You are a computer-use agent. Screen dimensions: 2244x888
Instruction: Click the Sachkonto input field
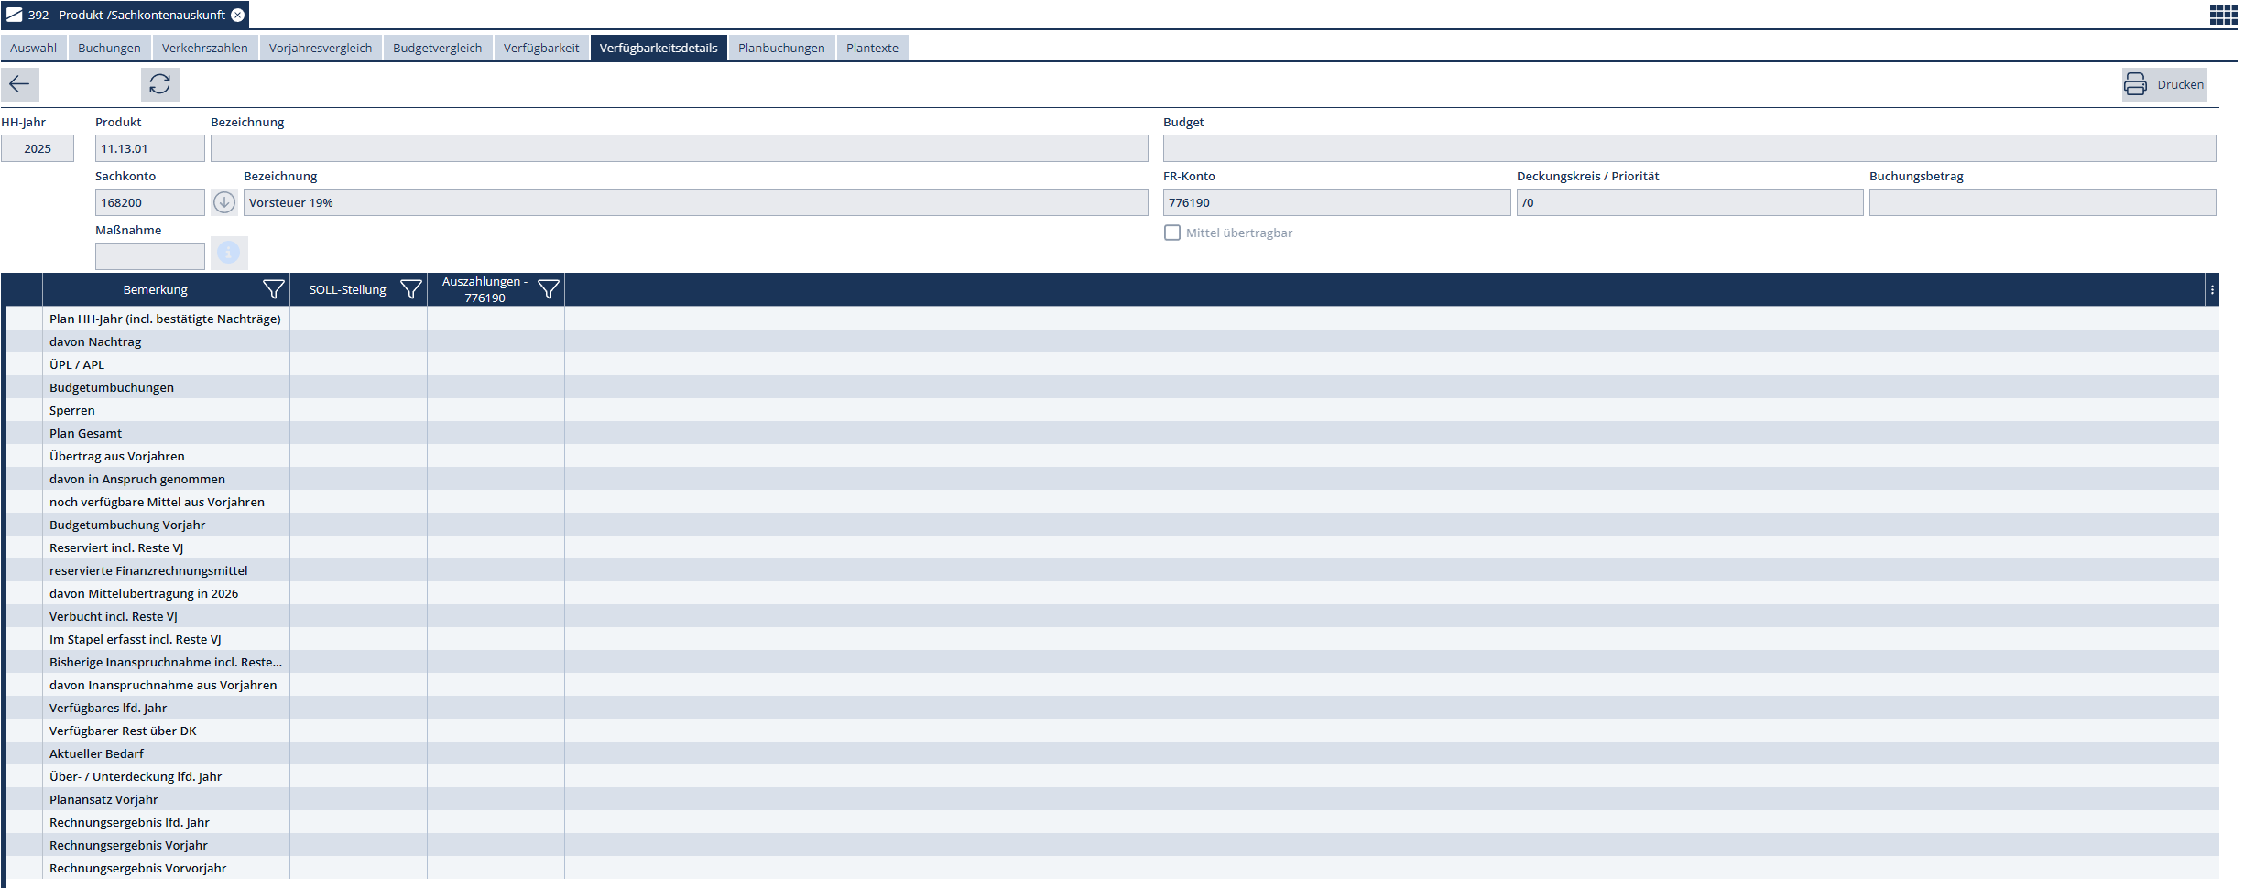tap(149, 202)
